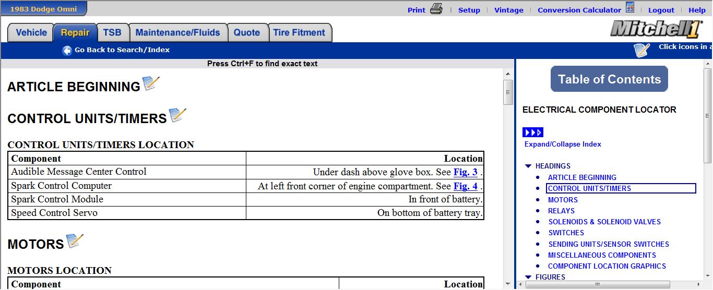Switch to the Quote tab
Viewport: 713px width, 290px height.
(x=247, y=33)
